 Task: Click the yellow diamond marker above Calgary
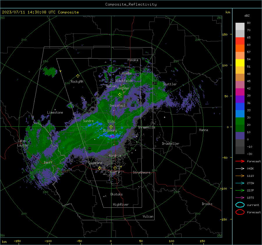(x=115, y=168)
